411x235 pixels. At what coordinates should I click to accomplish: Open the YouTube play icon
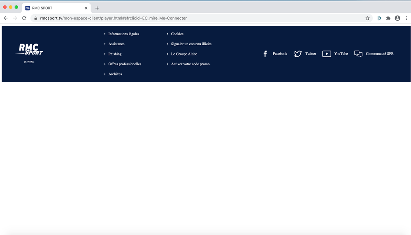click(x=327, y=54)
